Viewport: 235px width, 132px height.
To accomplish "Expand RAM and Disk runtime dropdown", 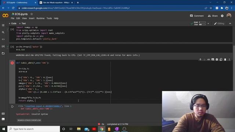I will [x=208, y=23].
